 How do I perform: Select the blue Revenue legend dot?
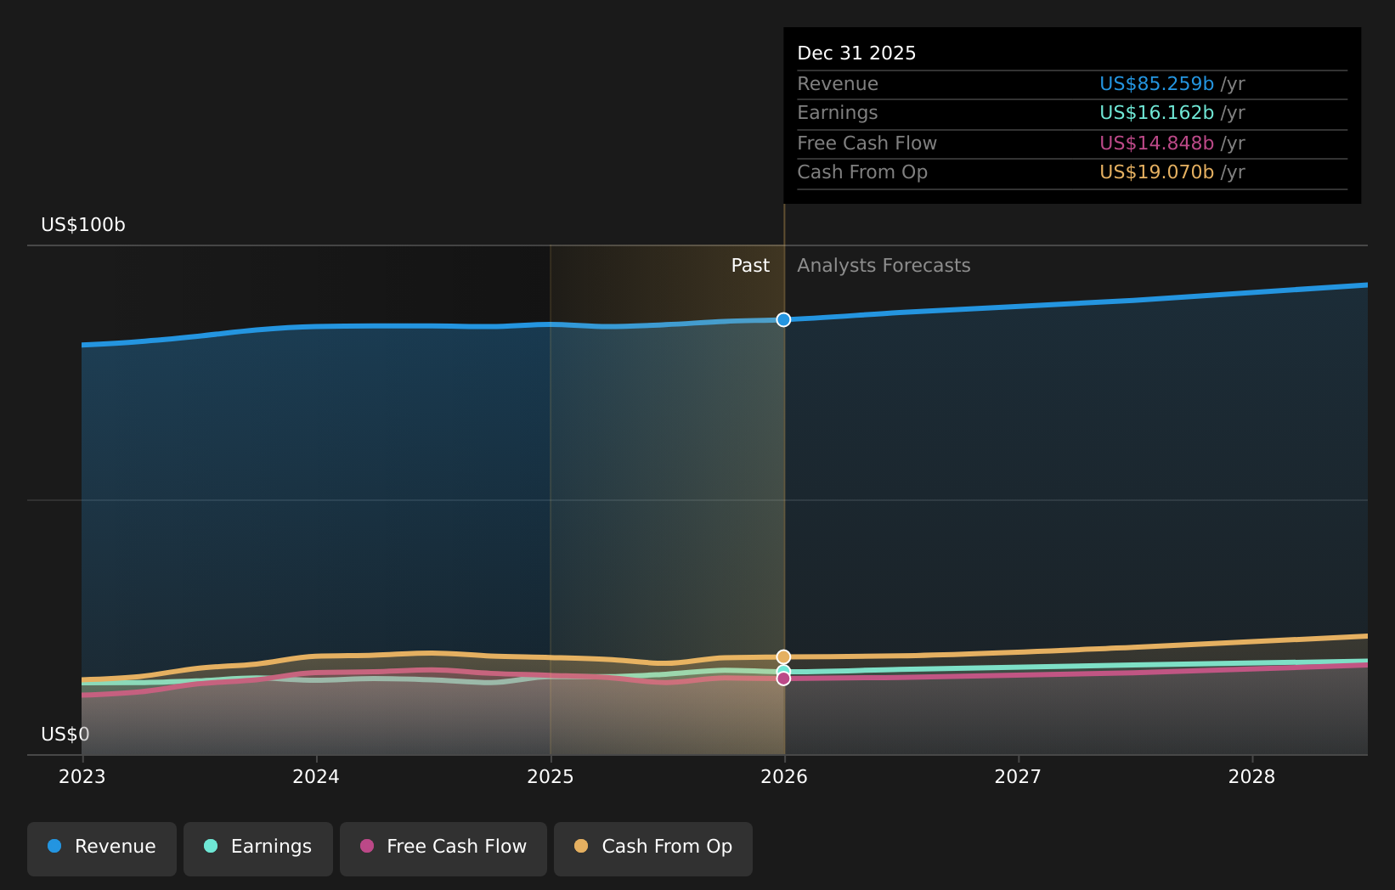(54, 847)
